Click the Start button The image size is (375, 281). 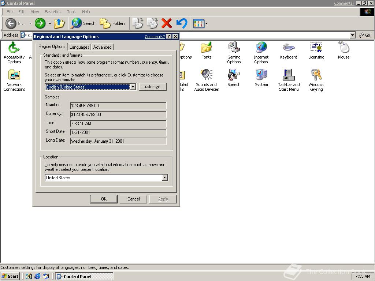[x=10, y=276]
